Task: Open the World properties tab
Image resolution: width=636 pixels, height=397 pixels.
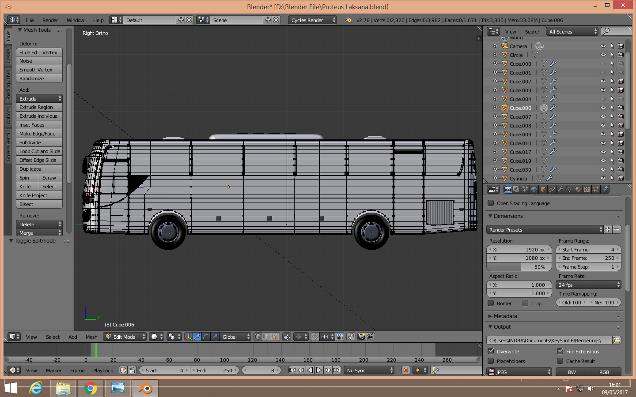Action: coord(534,189)
